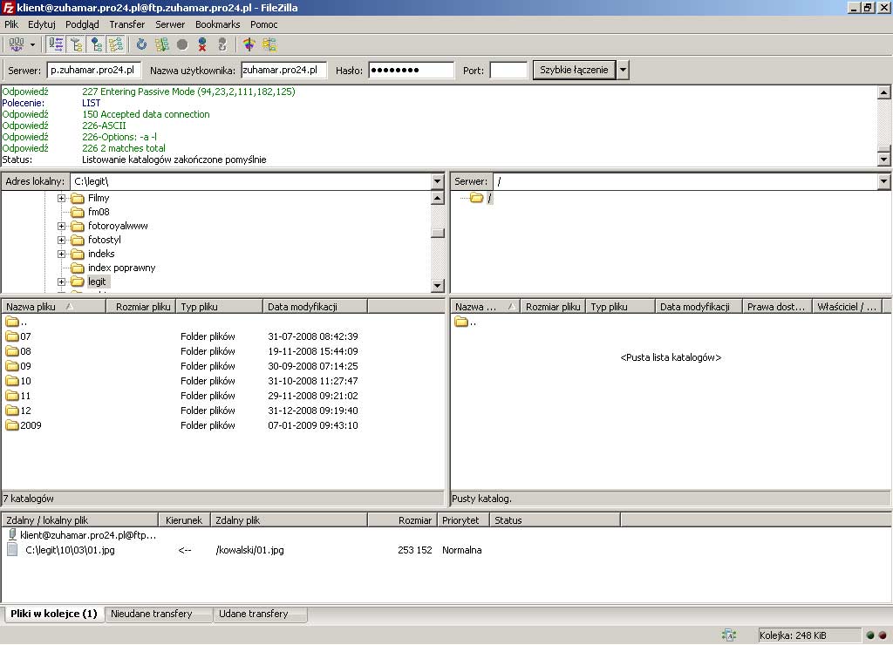Open the dropdown arrow beside Szybkie łączenie
893x645 pixels.
pyautogui.click(x=623, y=71)
